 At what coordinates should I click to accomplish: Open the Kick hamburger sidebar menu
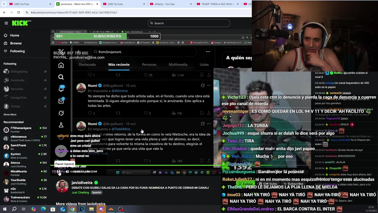(6, 23)
